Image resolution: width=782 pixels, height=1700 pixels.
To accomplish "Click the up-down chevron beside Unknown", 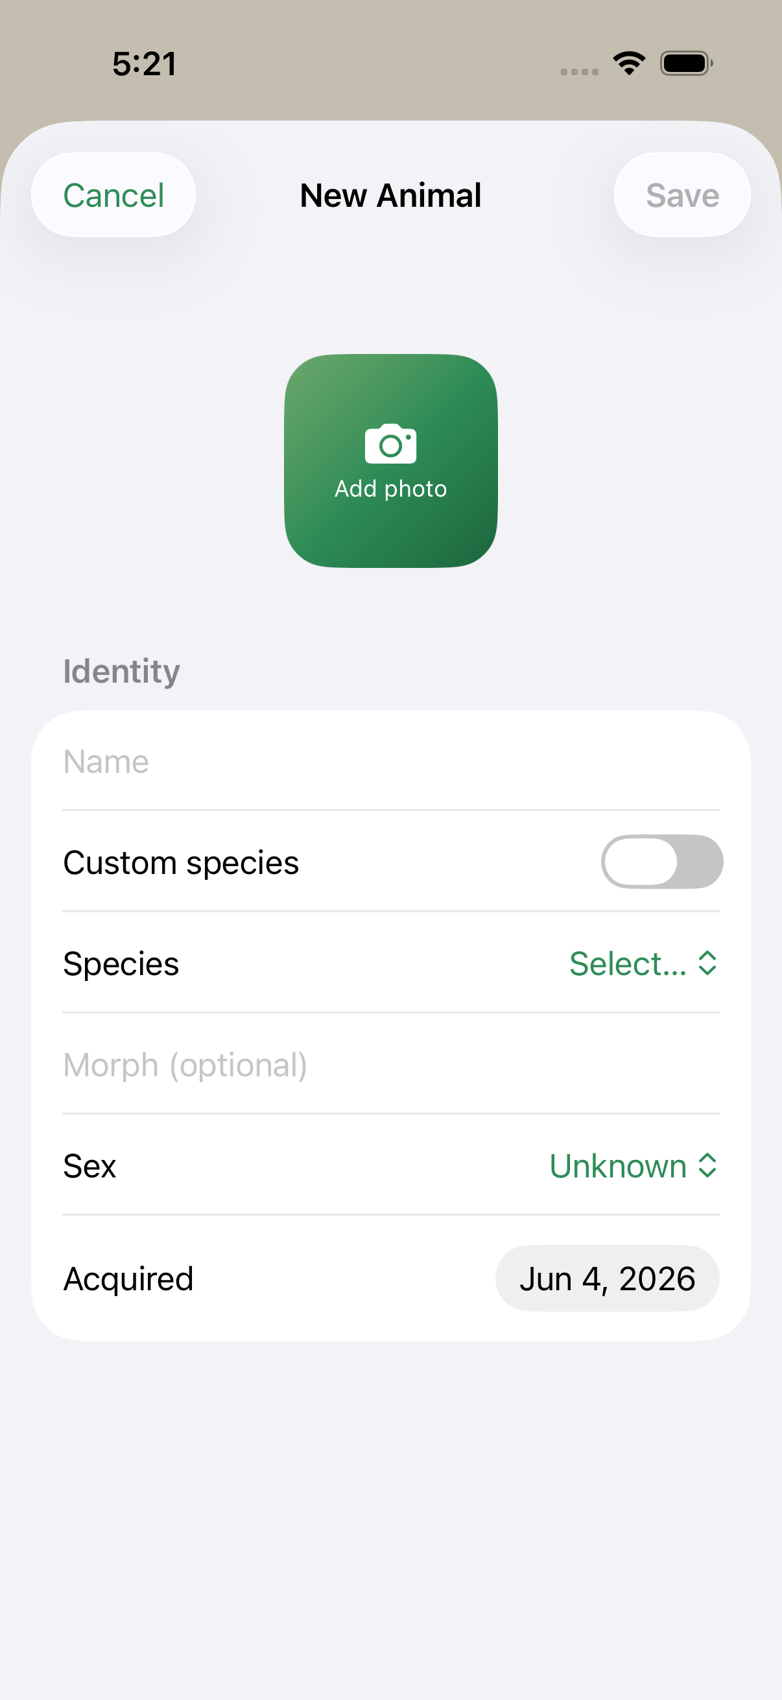I will pos(707,1165).
